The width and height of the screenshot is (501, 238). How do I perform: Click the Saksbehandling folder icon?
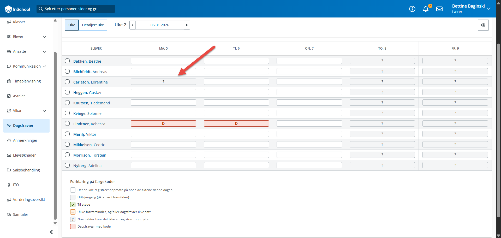9,170
